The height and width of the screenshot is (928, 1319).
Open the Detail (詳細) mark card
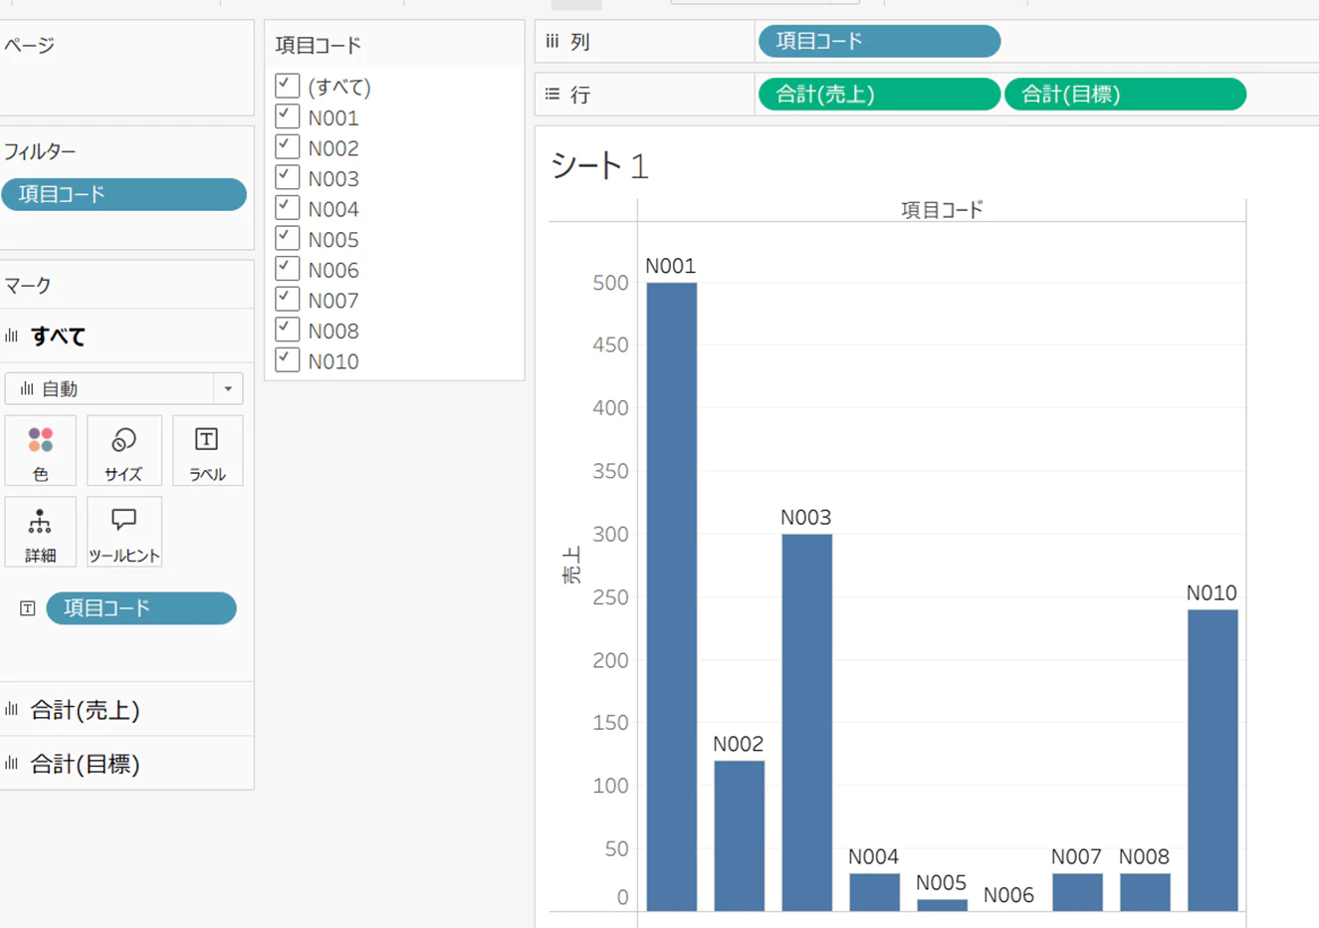tap(41, 533)
